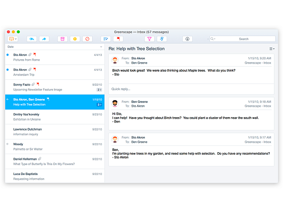
Task: Open the message info button
Action: (188, 39)
